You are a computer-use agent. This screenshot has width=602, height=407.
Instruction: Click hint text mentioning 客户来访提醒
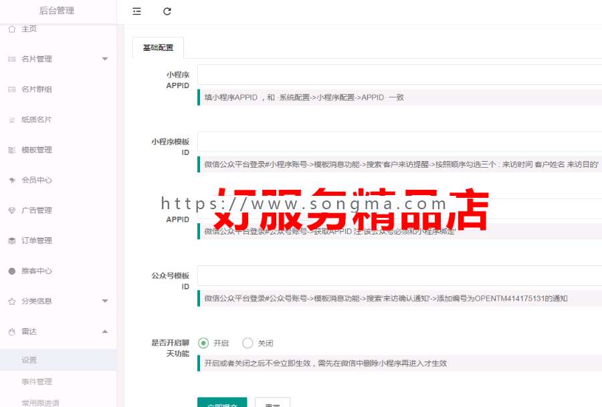click(x=401, y=164)
